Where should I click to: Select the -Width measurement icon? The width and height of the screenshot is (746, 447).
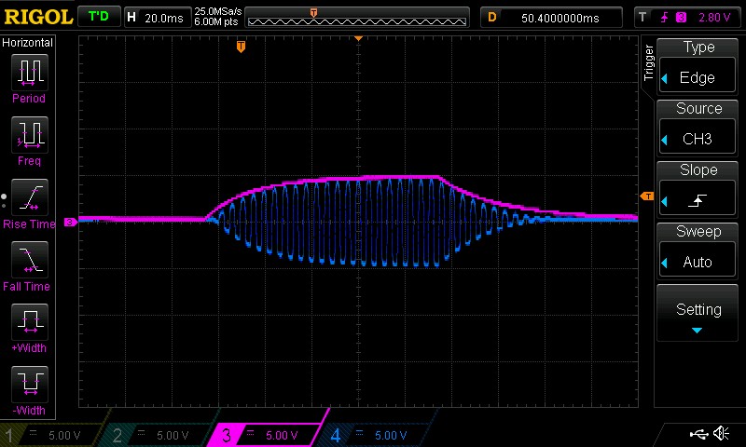[28, 383]
